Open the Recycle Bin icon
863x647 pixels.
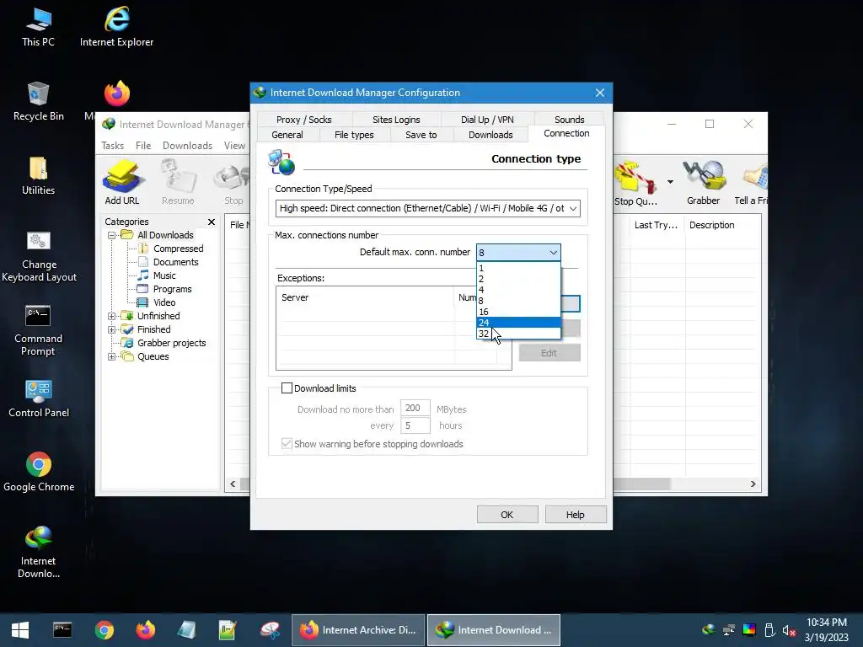point(38,102)
